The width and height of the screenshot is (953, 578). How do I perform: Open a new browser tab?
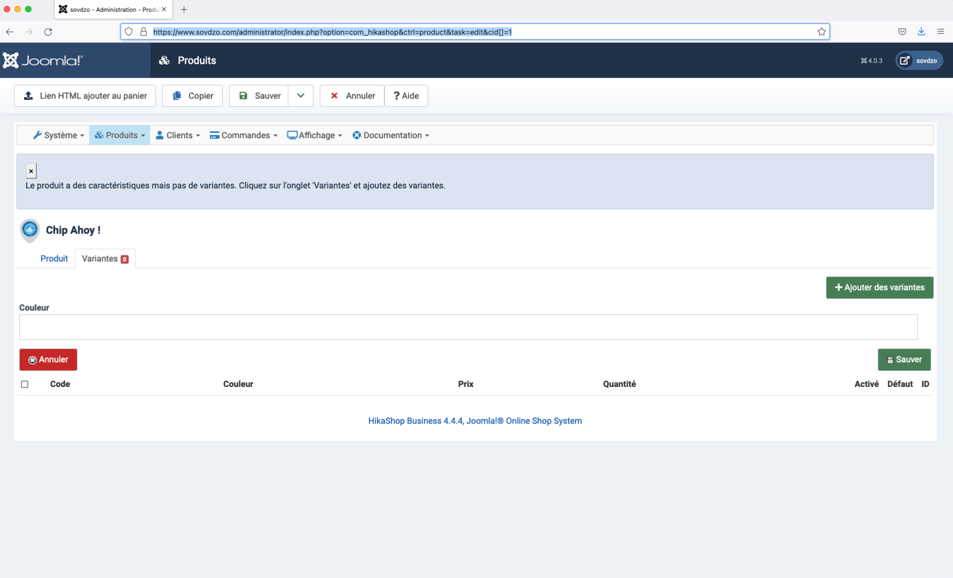click(x=184, y=9)
